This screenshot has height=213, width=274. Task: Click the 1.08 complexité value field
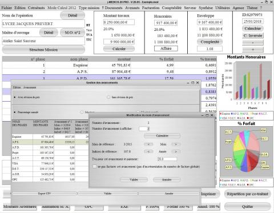pyautogui.click(x=209, y=49)
